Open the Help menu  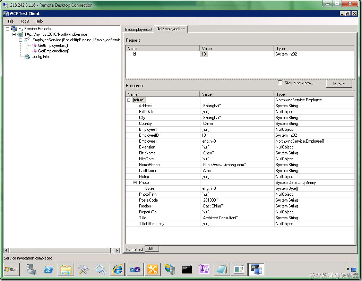[39, 21]
